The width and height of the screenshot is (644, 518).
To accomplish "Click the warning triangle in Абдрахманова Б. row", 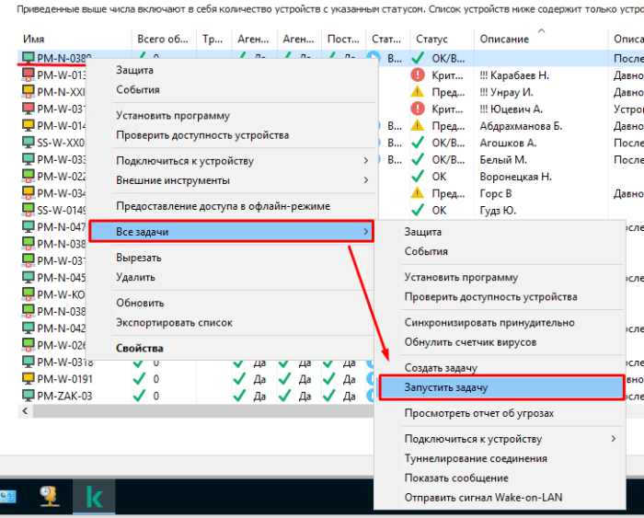I will [418, 125].
